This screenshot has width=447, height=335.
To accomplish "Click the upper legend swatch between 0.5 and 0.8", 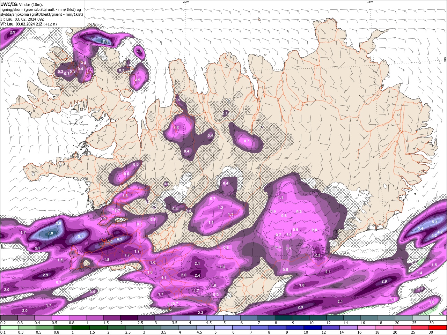I will click(x=60, y=318).
